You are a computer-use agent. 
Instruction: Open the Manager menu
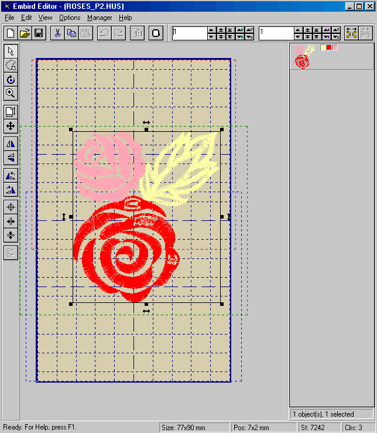[x=100, y=18]
